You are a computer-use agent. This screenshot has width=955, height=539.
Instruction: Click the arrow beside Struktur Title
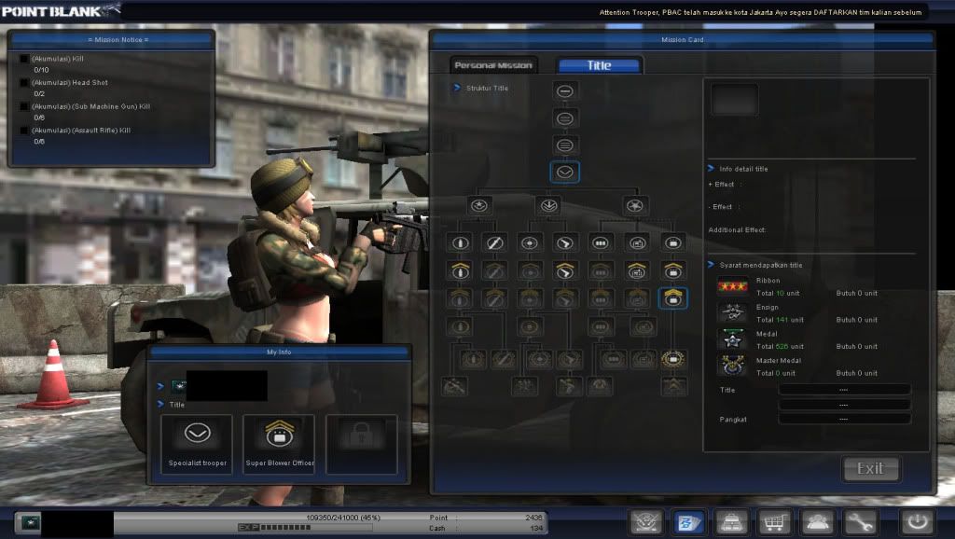click(457, 88)
